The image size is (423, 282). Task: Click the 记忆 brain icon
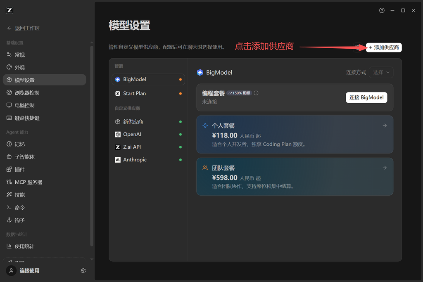[9, 144]
